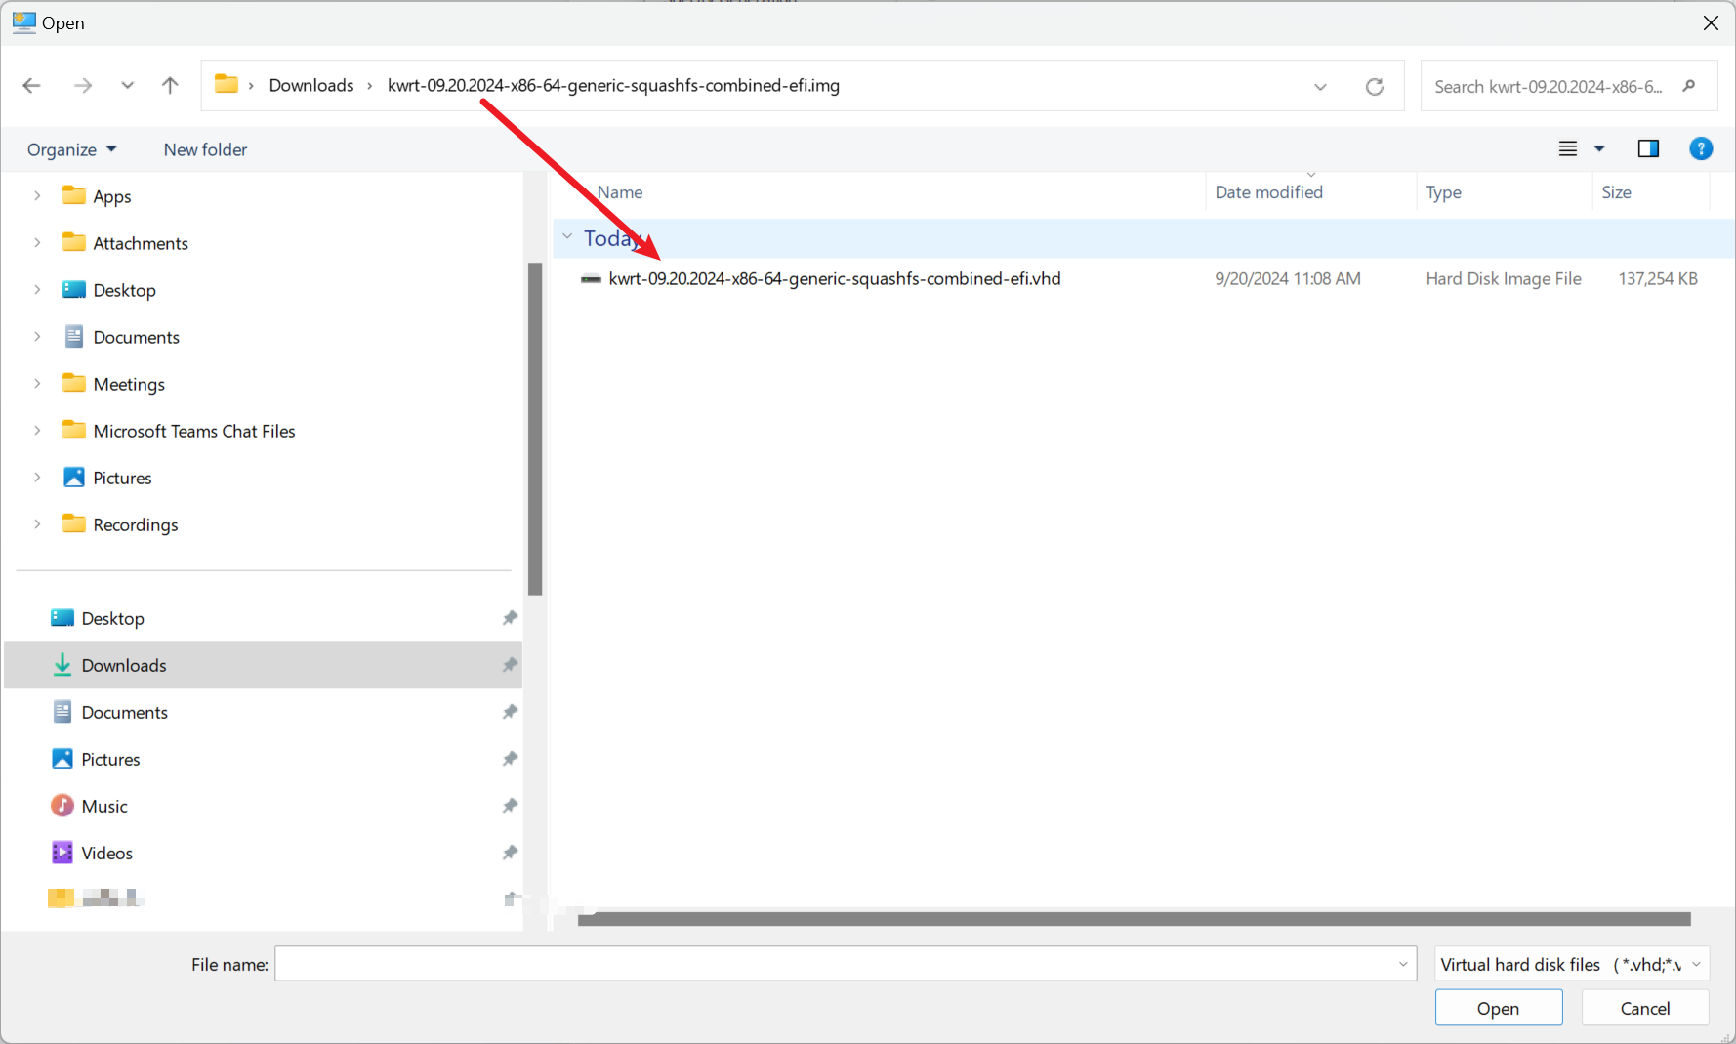The image size is (1736, 1044).
Task: Collapse the Today group chevron
Action: click(567, 237)
